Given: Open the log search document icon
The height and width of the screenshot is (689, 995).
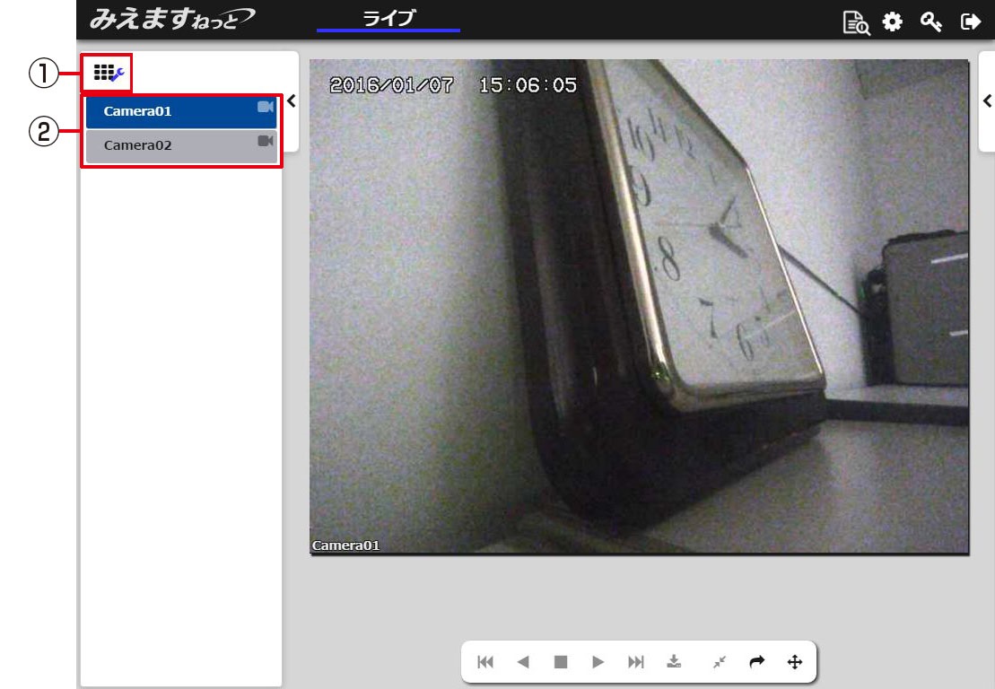Looking at the screenshot, I should pos(856,22).
